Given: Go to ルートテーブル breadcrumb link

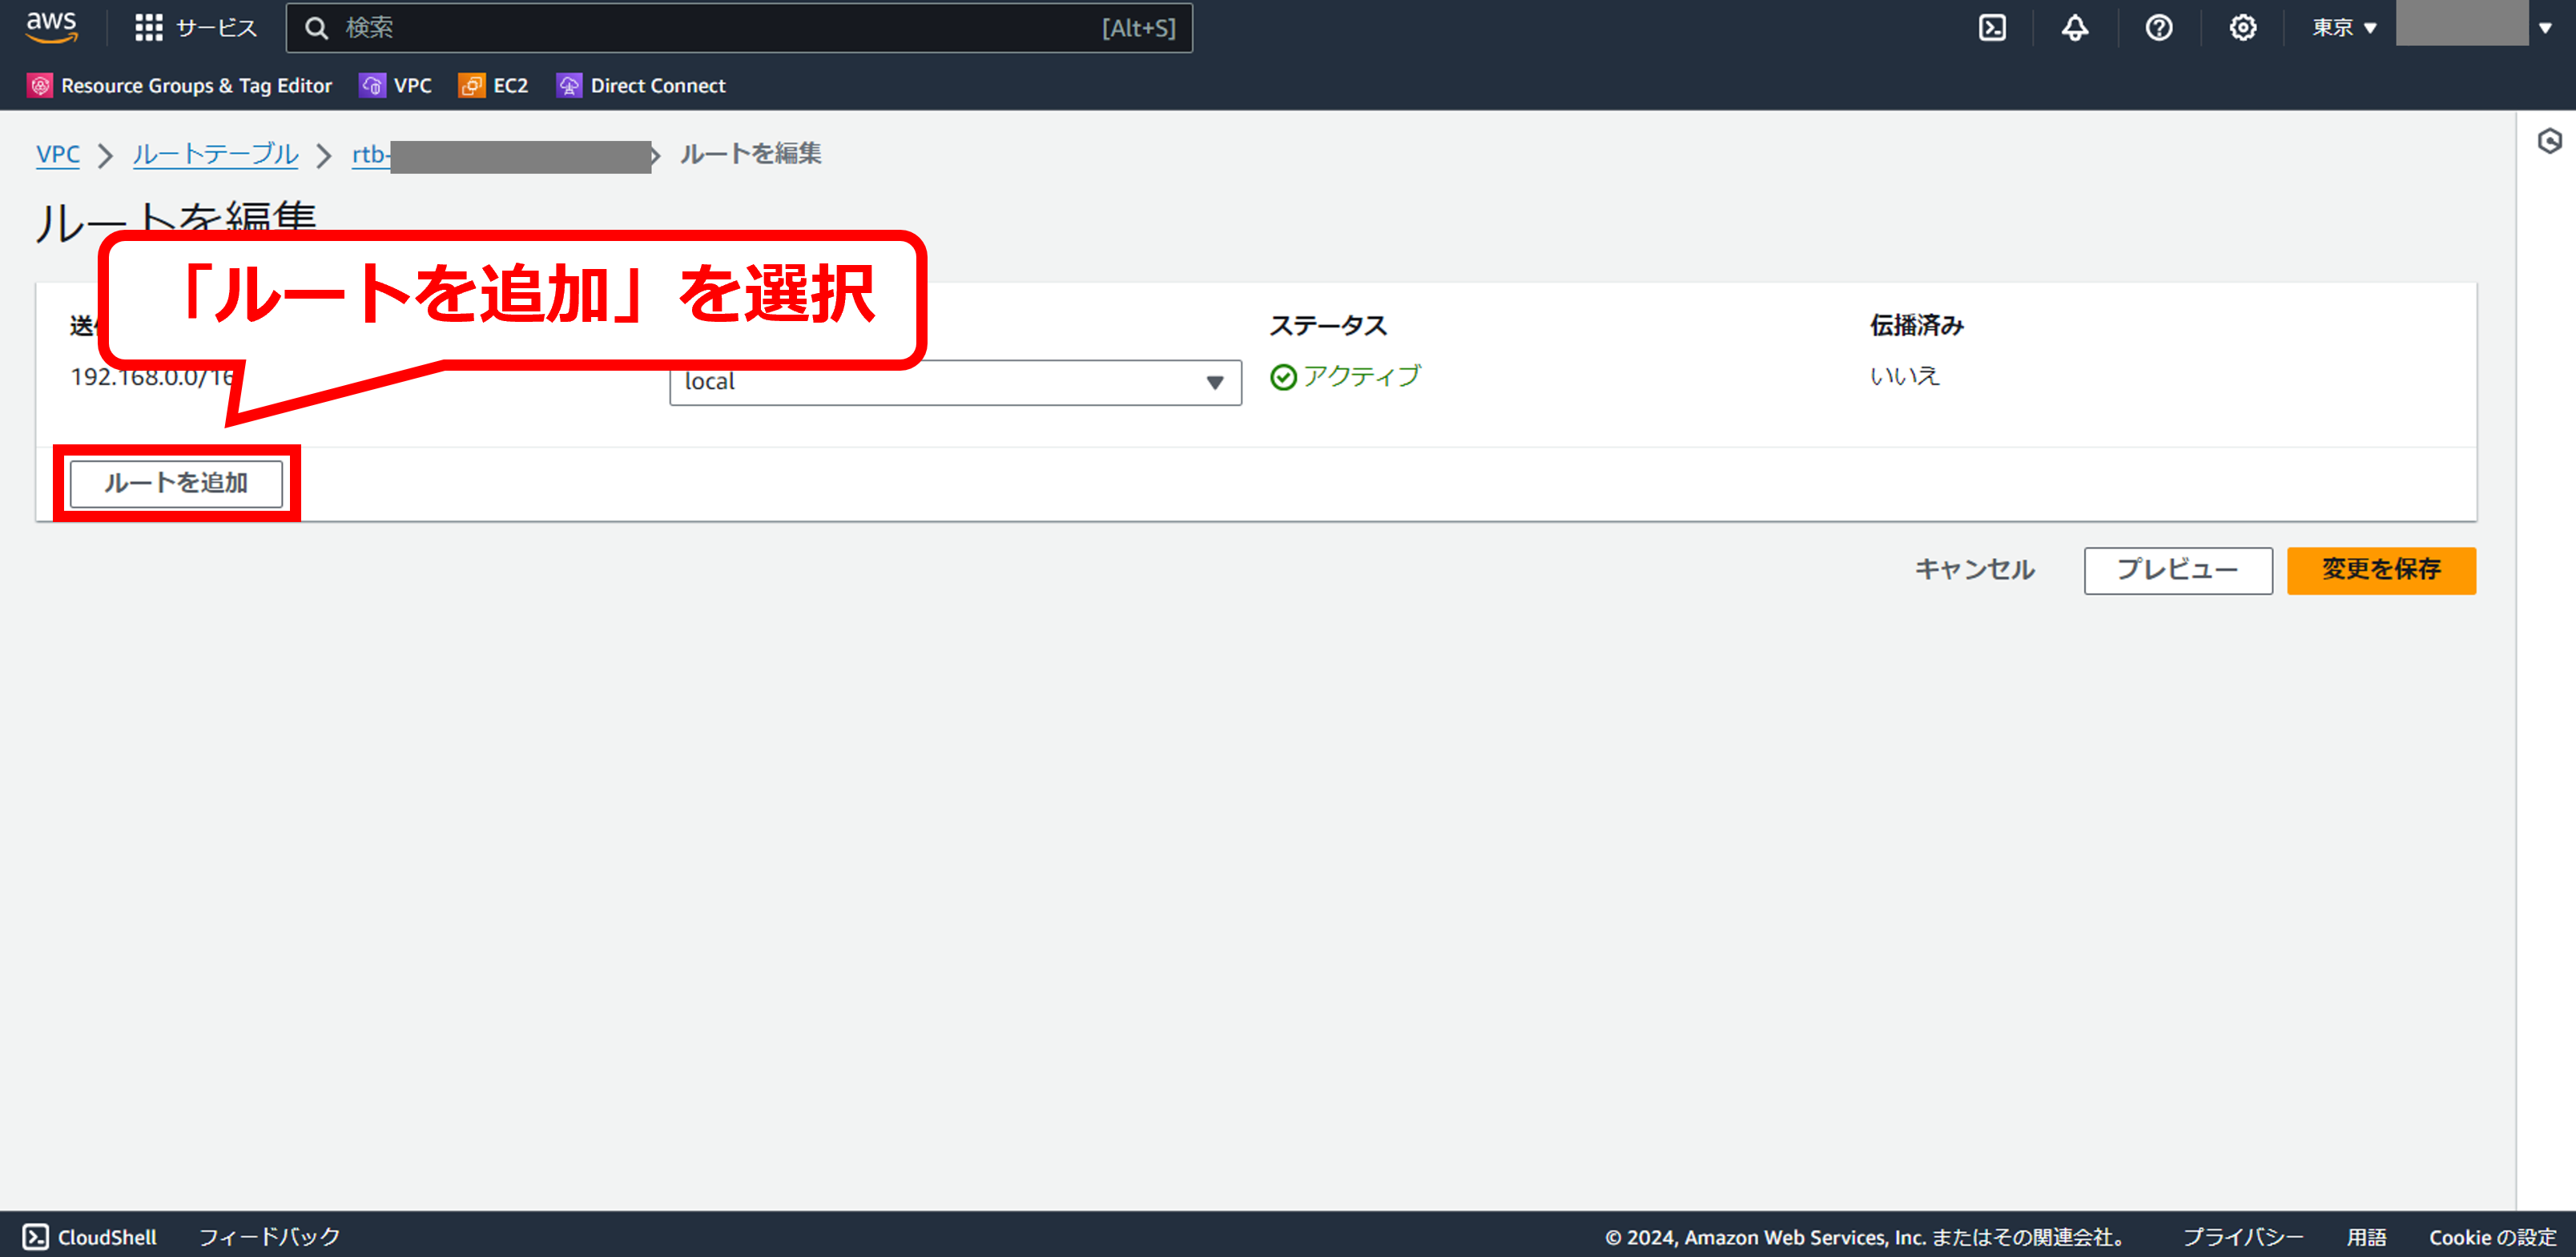Looking at the screenshot, I should [215, 154].
